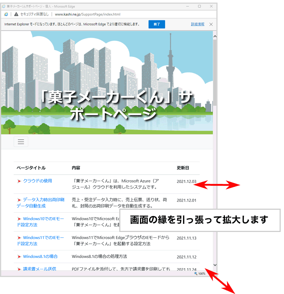The image size is (284, 294).
Task: Click the Edge window icon in title bar
Action: point(4,6)
